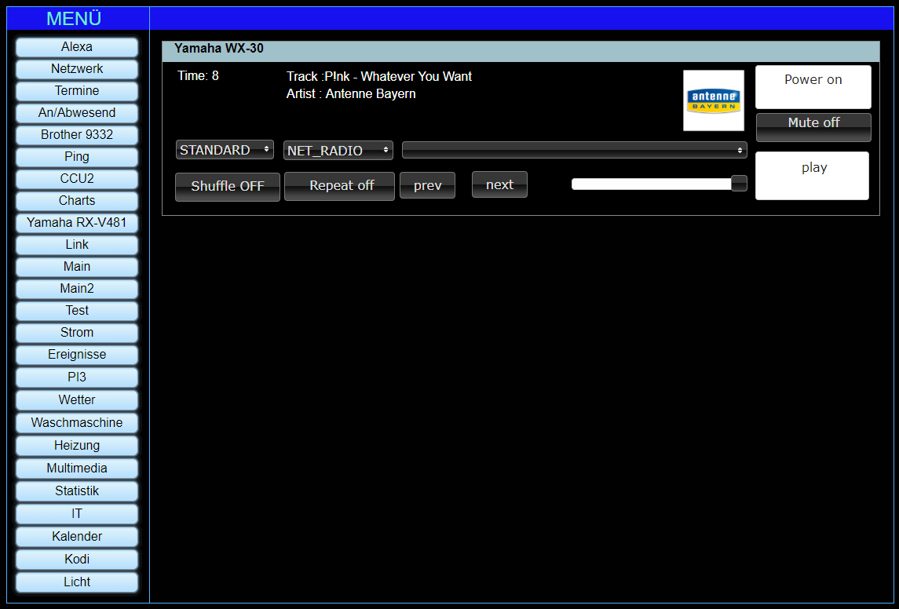Show the Charts page

point(77,201)
